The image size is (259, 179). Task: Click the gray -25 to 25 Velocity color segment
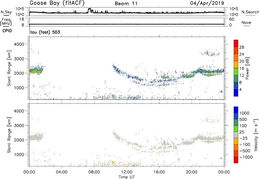pos(236,135)
